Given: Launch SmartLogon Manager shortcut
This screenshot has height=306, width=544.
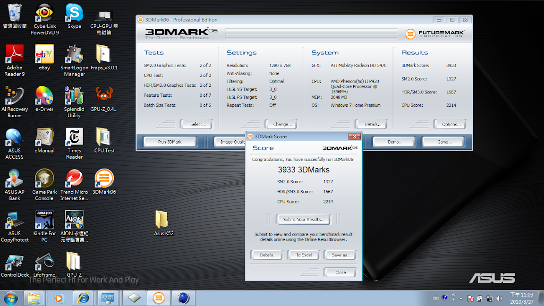Looking at the screenshot, I should pyautogui.click(x=74, y=60).
